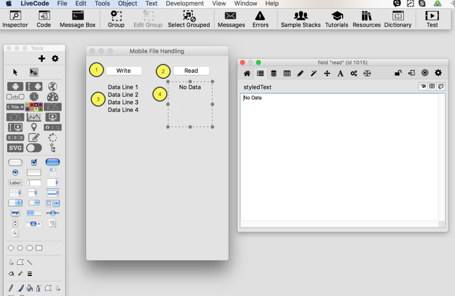Toggle the inspector lock icon
This screenshot has height=296, width=455.
coord(398,73)
